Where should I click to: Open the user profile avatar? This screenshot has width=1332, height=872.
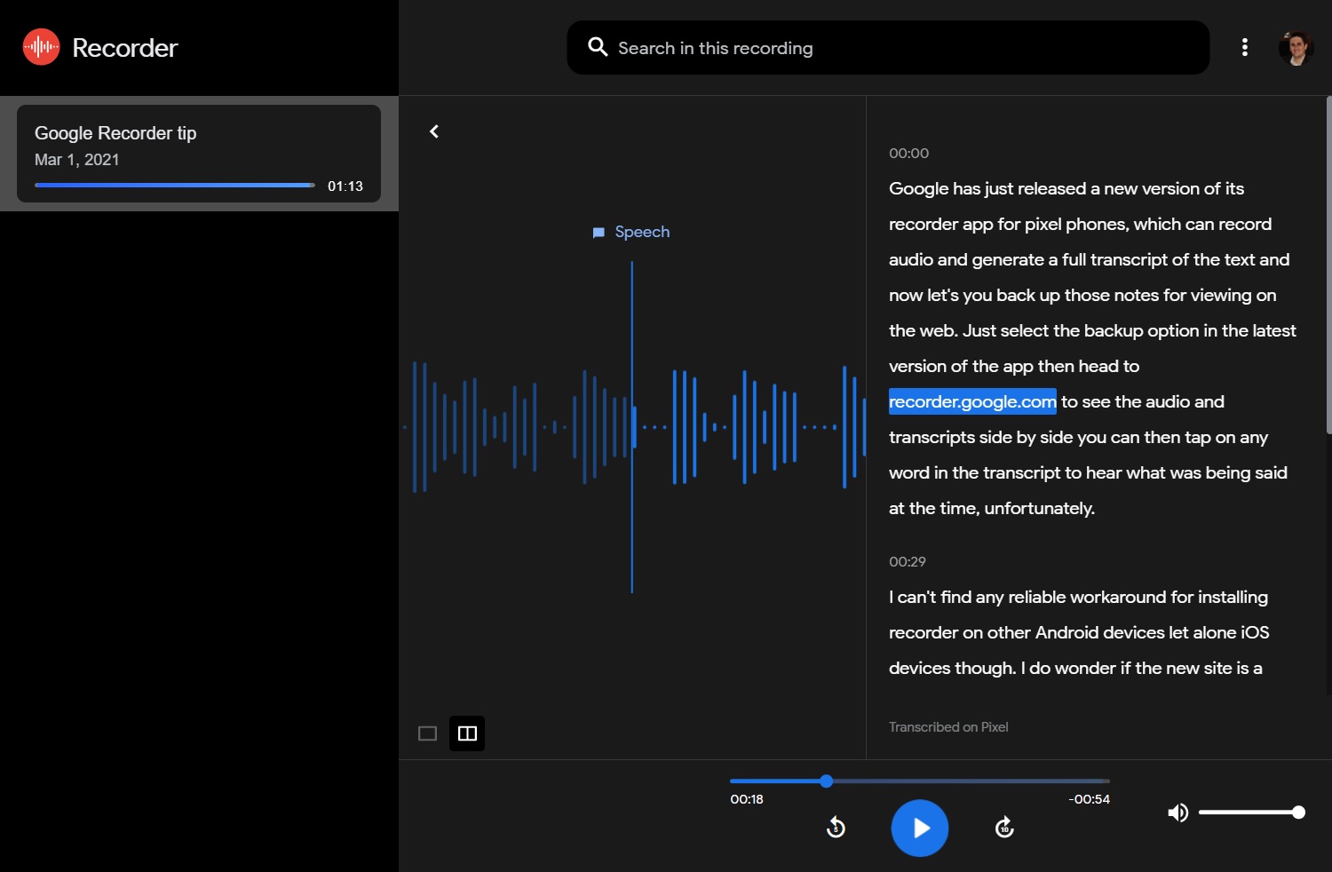click(x=1296, y=48)
